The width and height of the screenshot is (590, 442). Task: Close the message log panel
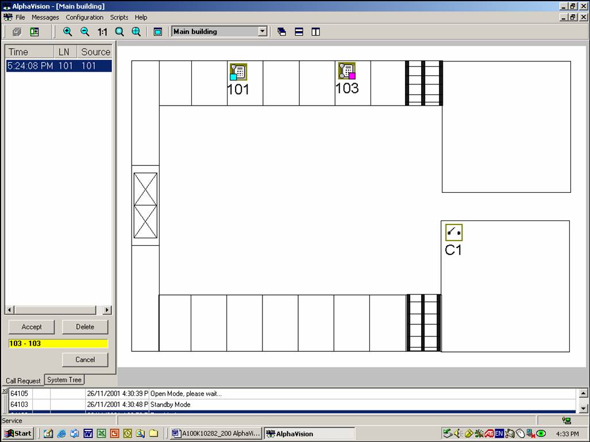[x=5, y=391]
